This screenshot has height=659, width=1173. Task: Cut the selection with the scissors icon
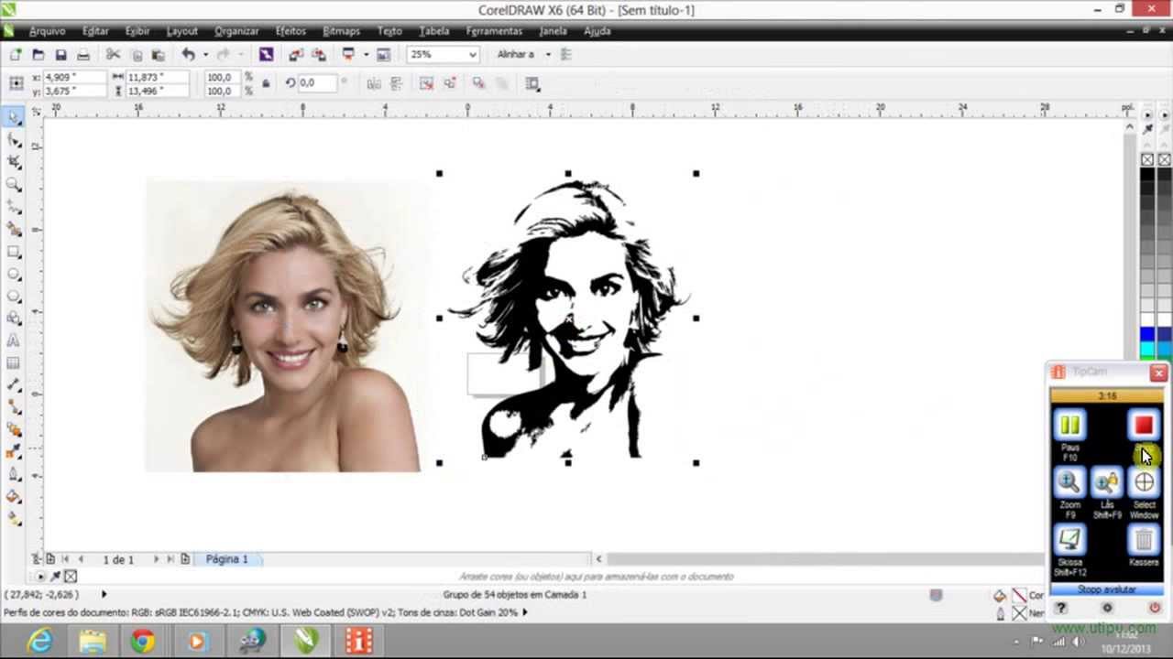(x=114, y=55)
